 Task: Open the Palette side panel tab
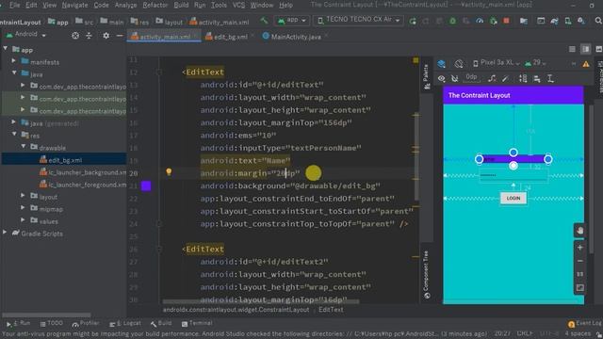(427, 77)
